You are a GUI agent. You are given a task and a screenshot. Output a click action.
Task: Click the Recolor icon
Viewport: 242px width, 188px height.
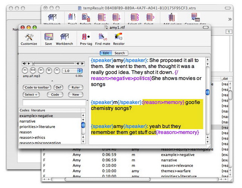tap(119, 37)
